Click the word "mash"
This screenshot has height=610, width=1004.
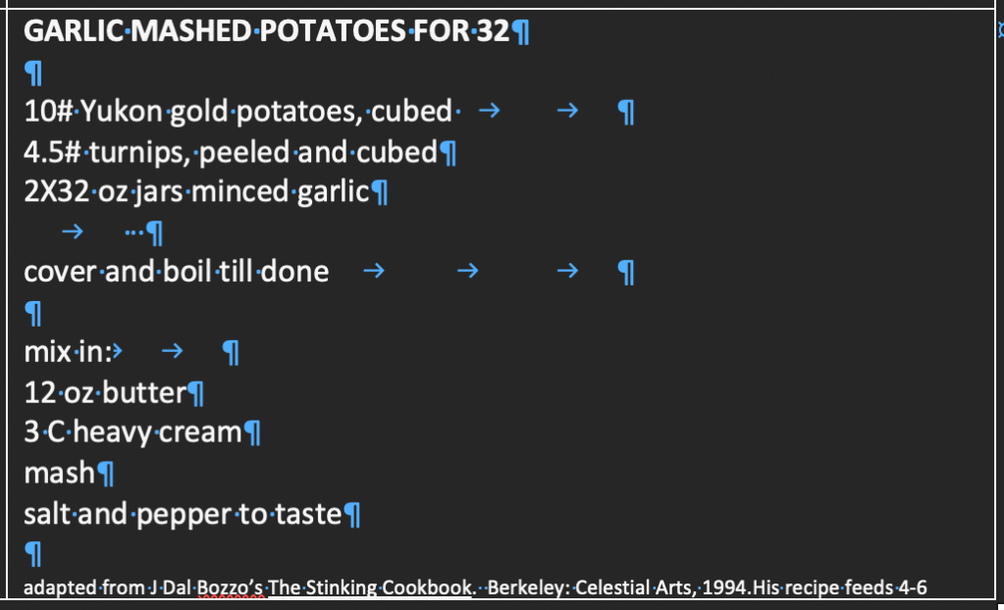[59, 474]
